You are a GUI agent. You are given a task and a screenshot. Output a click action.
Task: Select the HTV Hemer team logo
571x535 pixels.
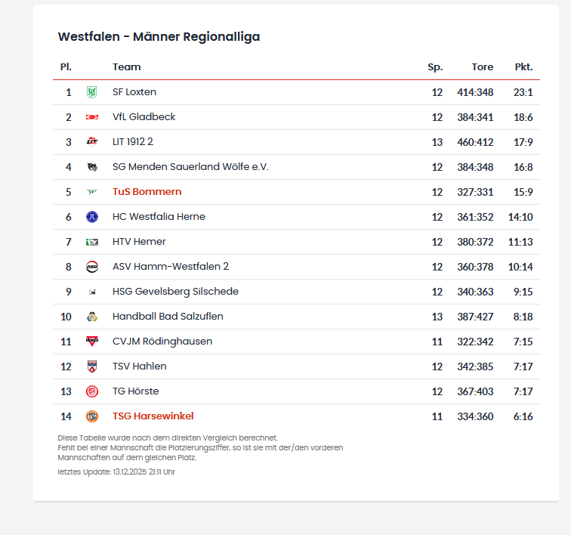[x=92, y=242]
